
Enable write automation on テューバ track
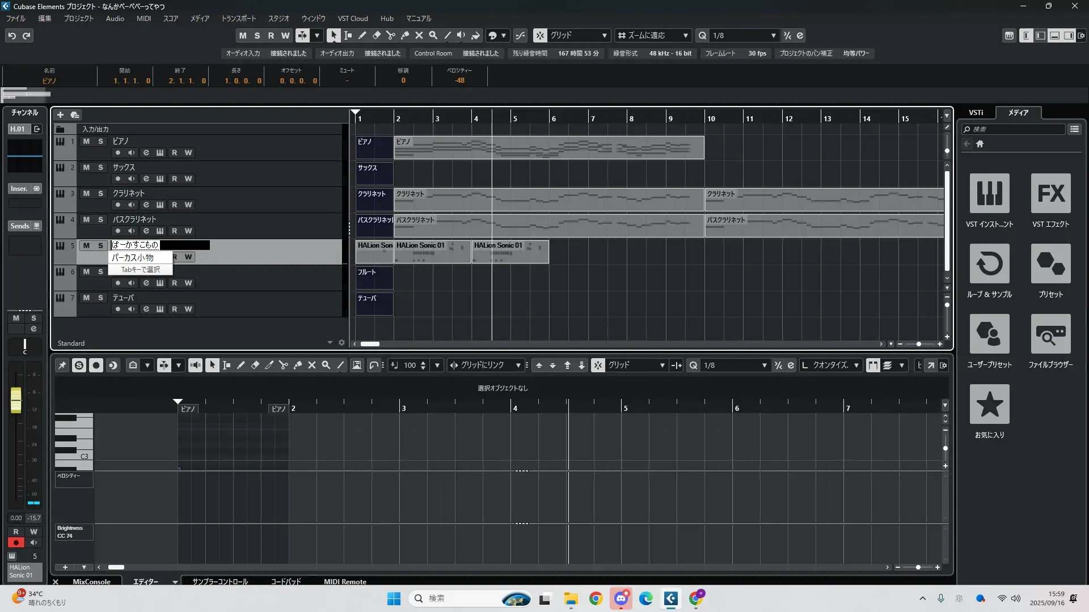pos(188,309)
